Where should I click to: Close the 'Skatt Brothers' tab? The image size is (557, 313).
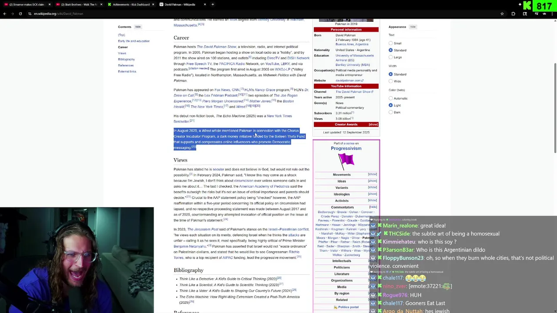click(101, 4)
